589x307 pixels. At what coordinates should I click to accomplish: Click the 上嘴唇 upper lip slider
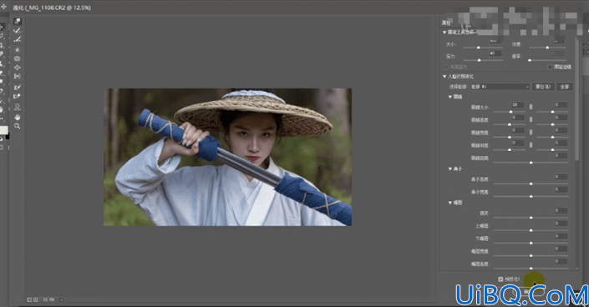[531, 230]
